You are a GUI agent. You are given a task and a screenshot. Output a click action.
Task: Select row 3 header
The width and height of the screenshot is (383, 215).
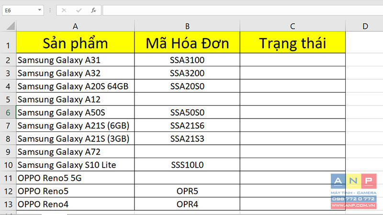click(x=8, y=73)
